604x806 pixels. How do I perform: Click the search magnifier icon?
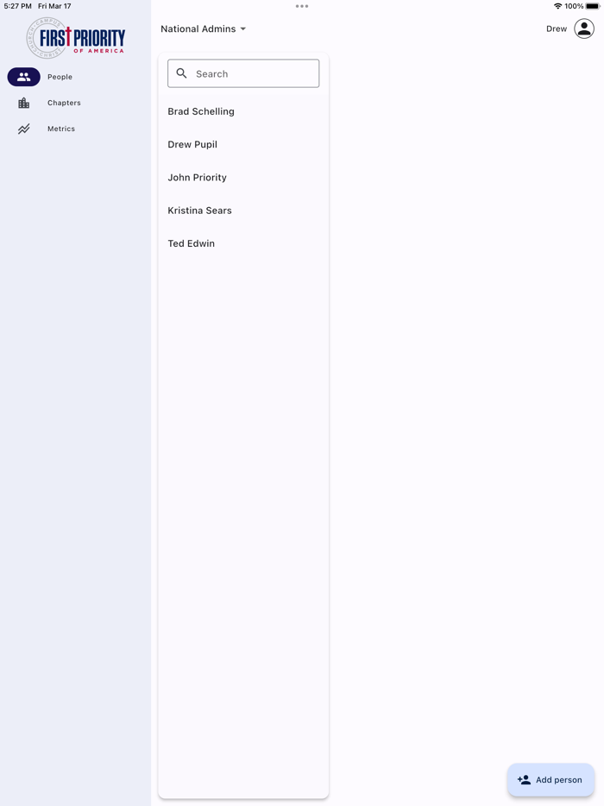pos(181,73)
